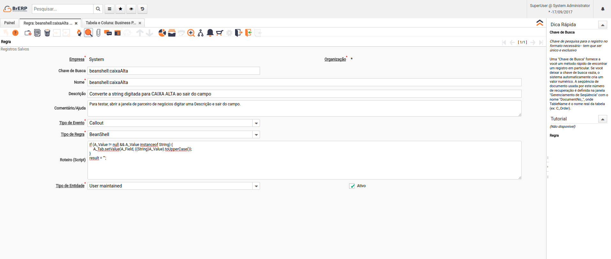The image size is (611, 259).
Task: Click the Zoom Across magnifier-plus icon
Action: [191, 33]
